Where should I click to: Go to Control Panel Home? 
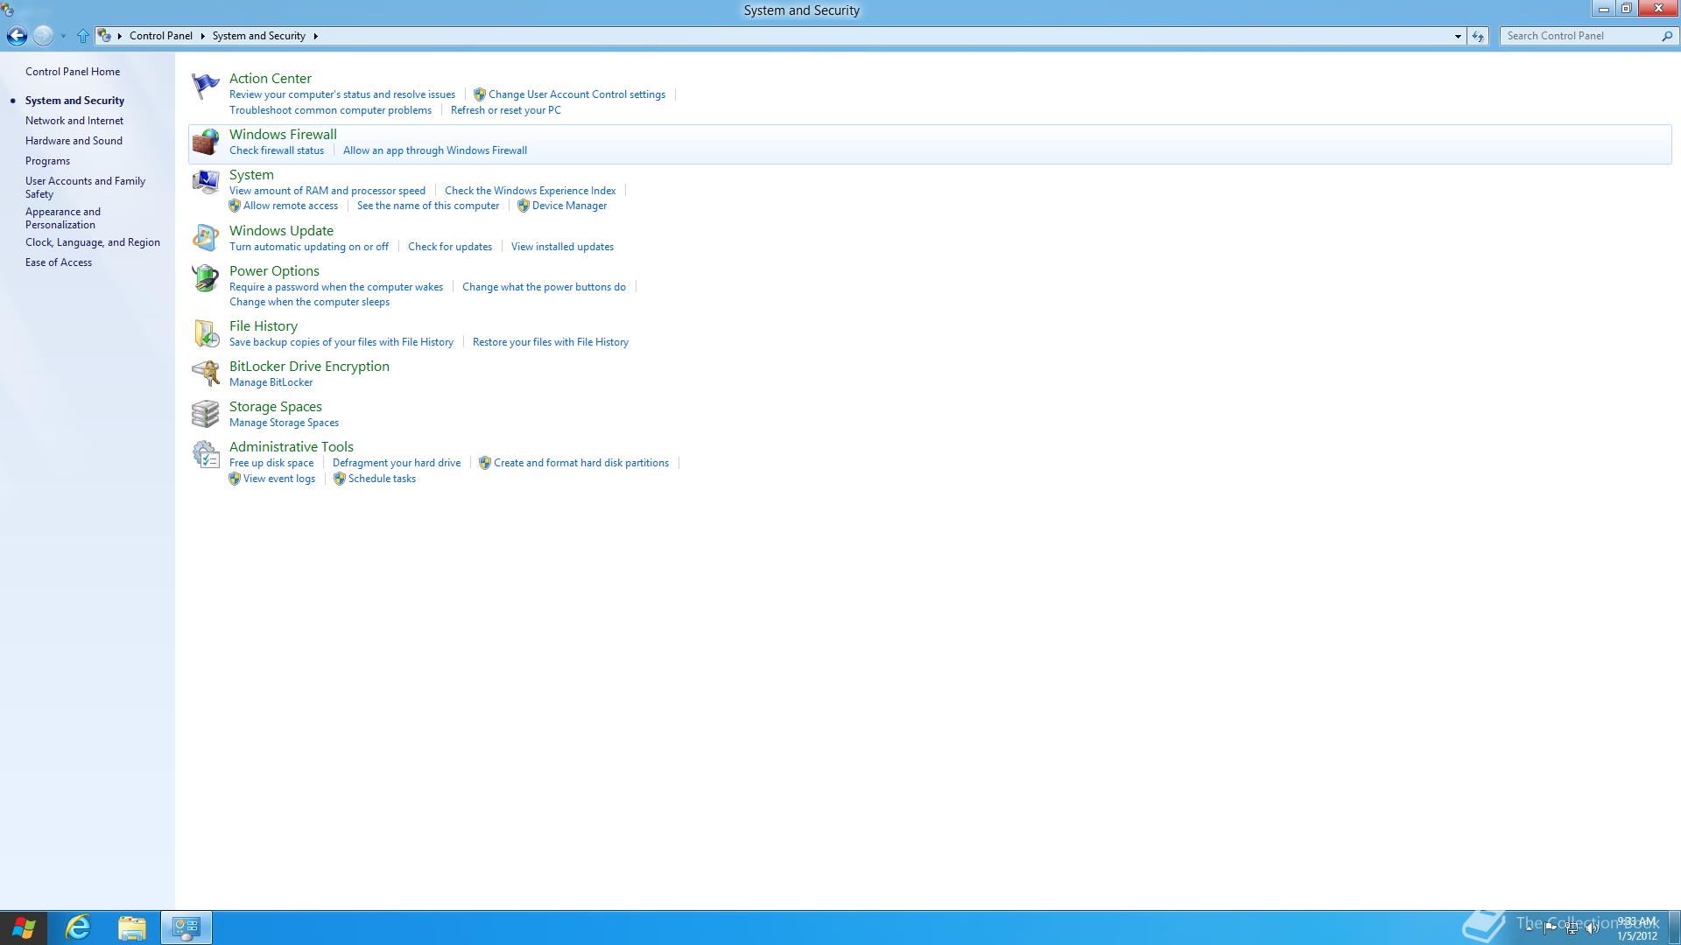(x=73, y=72)
